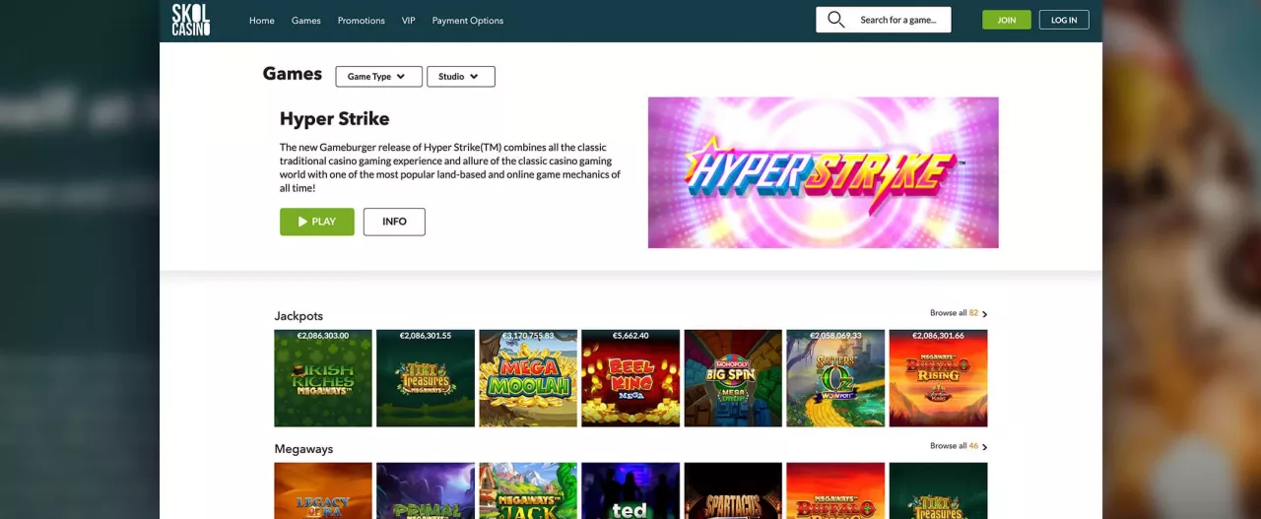The height and width of the screenshot is (519, 1261).
Task: Click the Megaways section heading
Action: pos(303,449)
